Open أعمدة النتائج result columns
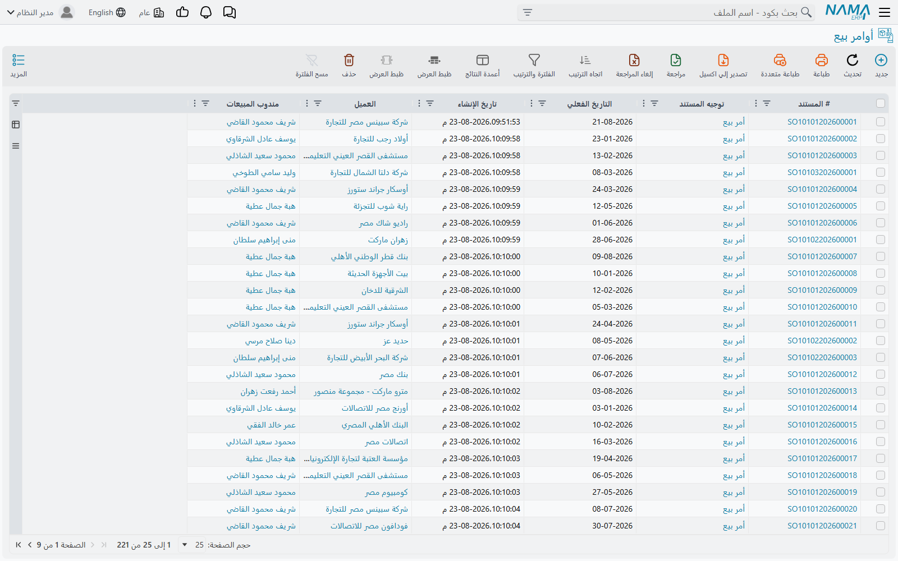The image size is (898, 561). coord(483,65)
